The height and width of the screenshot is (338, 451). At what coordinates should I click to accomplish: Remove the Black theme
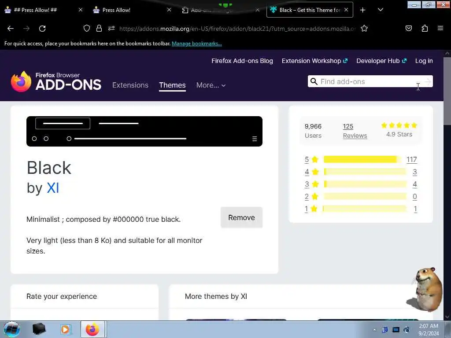pos(242,217)
